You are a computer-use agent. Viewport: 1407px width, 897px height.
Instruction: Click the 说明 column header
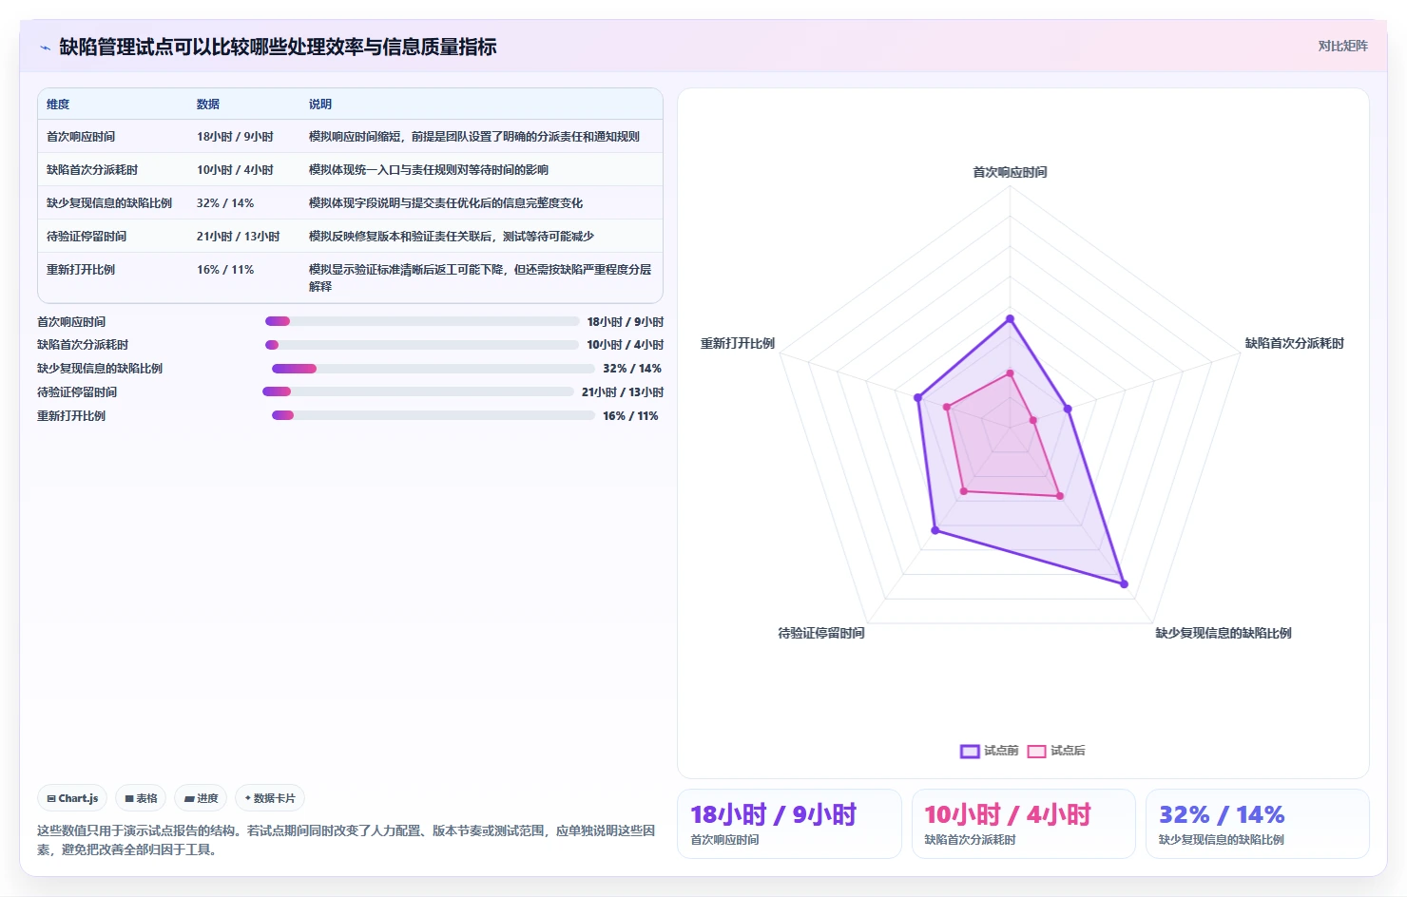[x=320, y=105]
